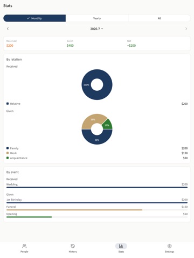Go to next month arrow

pos(186,28)
